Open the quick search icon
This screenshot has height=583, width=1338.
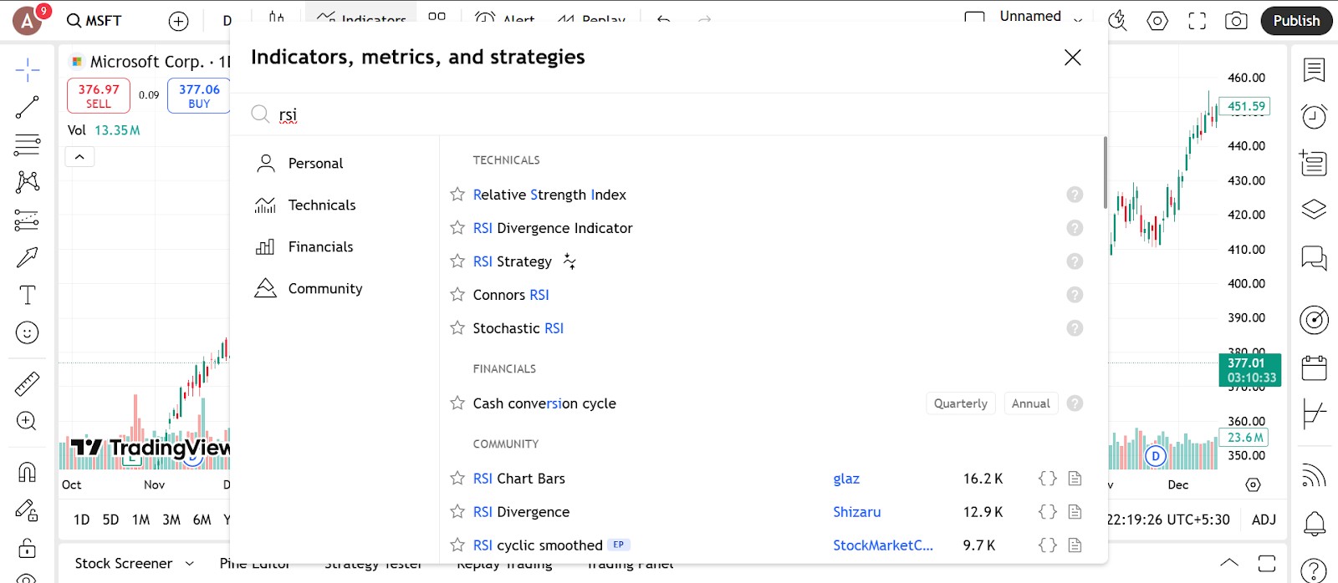1117,21
